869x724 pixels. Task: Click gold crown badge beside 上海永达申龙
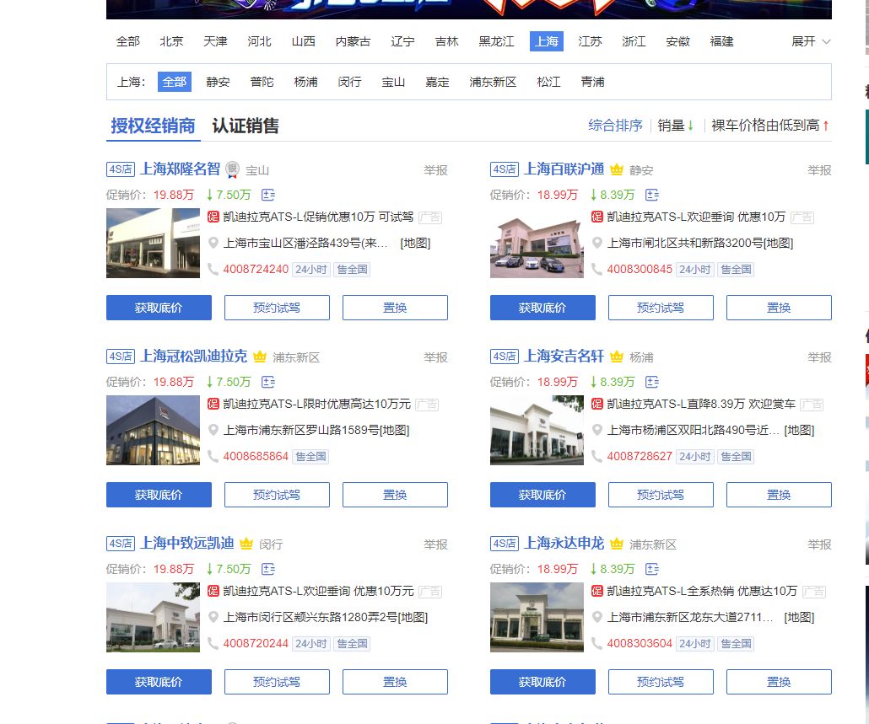coord(617,544)
